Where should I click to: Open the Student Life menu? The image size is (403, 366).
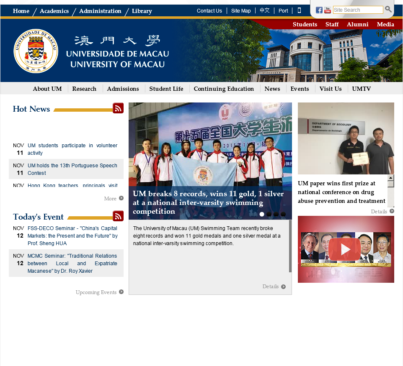[x=166, y=89]
